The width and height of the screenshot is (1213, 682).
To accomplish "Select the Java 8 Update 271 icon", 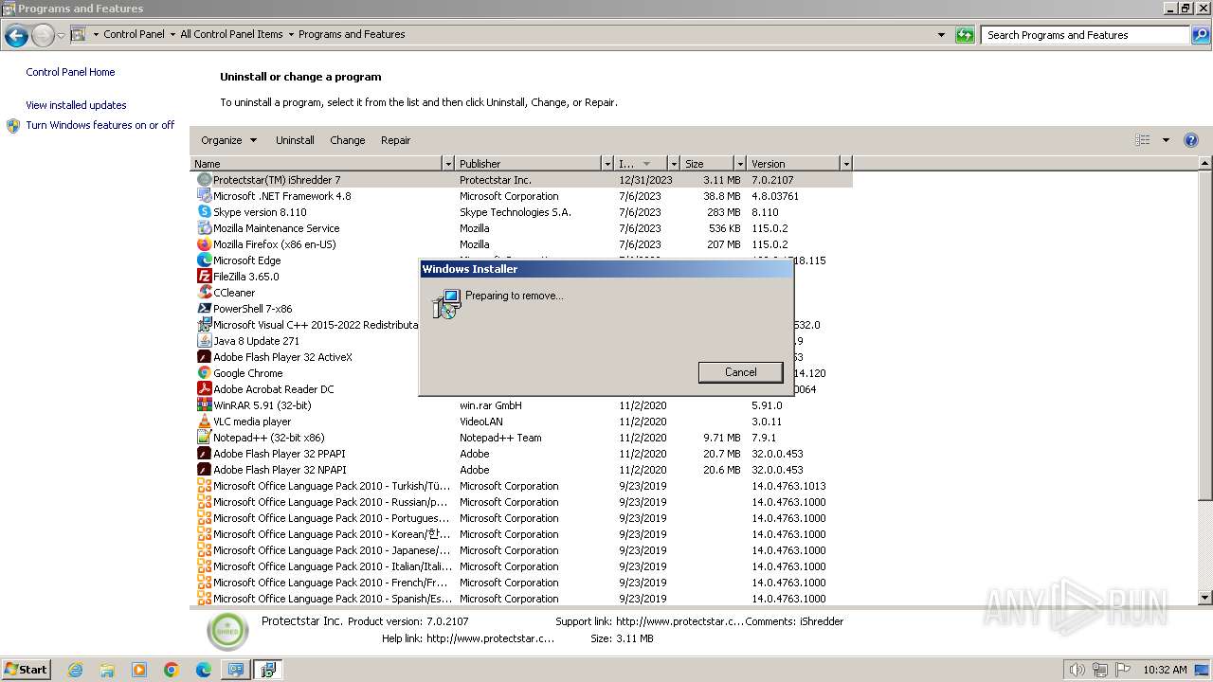I will [x=204, y=341].
